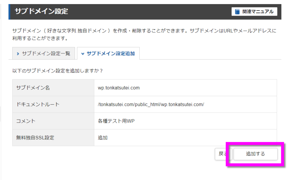Click the 追加 value for 無料独自SSL設定
Viewport: 301px width, 180px height.
[x=103, y=138]
